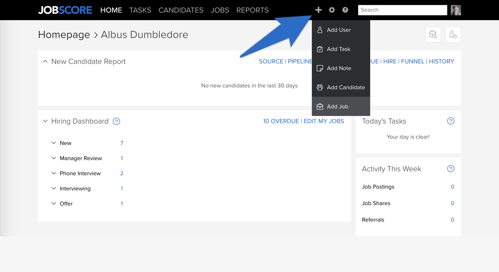Click the "Referrals" label
This screenshot has height=272, width=499.
tap(373, 220)
